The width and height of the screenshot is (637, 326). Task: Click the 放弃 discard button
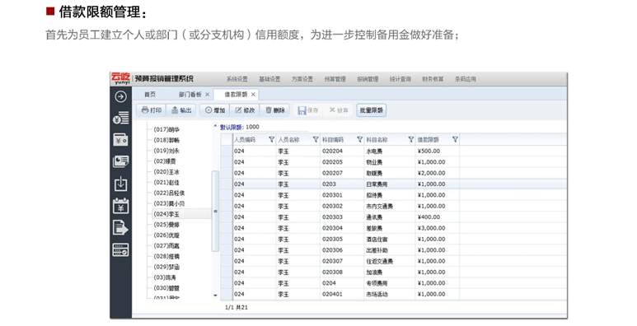pos(339,110)
